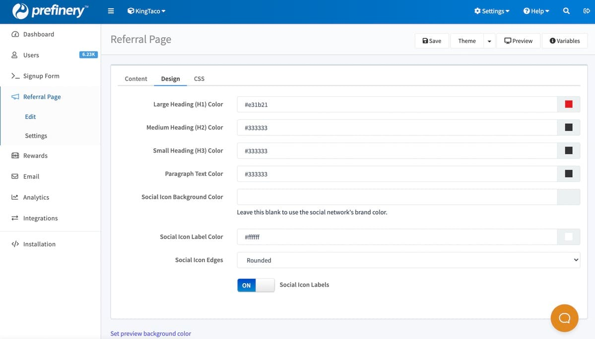Switch to the CSS tab
This screenshot has height=339, width=595.
pyautogui.click(x=199, y=79)
